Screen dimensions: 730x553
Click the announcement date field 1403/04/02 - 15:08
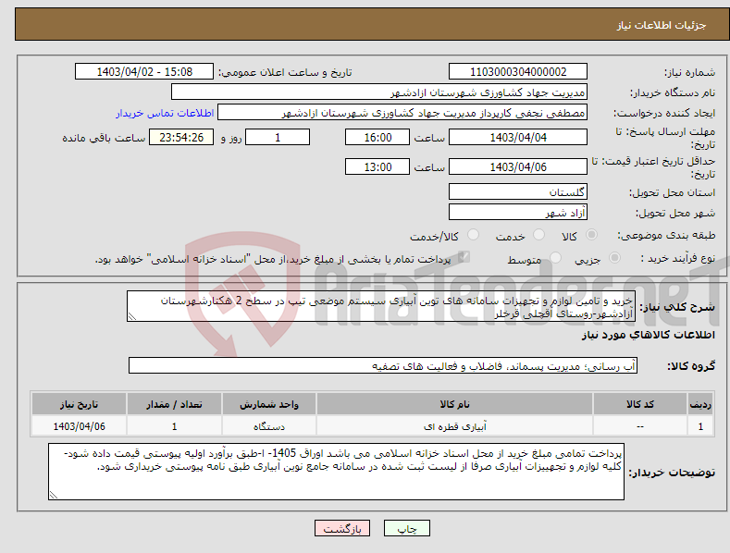tap(144, 72)
